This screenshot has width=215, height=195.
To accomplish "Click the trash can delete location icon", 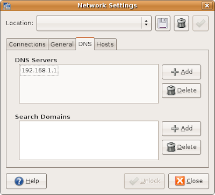I will click(182, 23).
